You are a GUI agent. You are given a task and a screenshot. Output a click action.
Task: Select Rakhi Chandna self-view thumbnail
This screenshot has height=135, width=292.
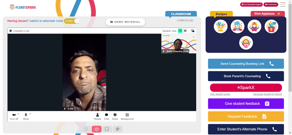tap(179, 44)
